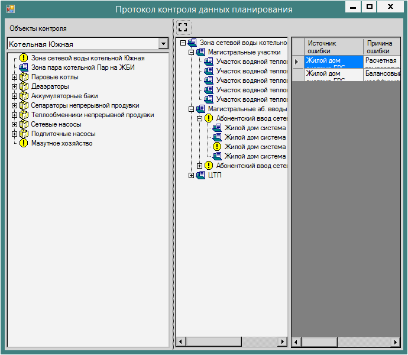Click the application icon in the title bar

pyautogui.click(x=10, y=9)
